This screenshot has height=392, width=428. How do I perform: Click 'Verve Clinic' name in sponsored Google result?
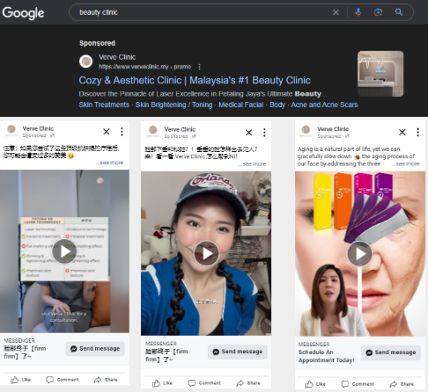coord(117,57)
